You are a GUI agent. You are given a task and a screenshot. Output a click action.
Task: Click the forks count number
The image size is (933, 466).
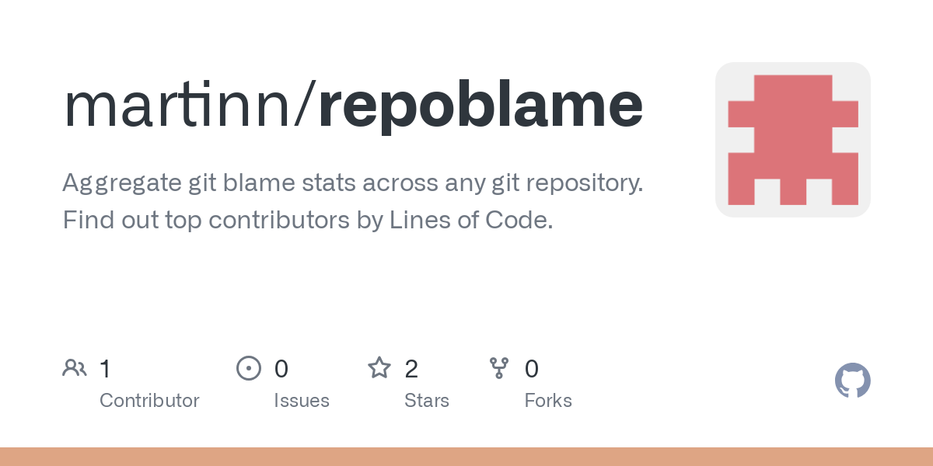(532, 369)
